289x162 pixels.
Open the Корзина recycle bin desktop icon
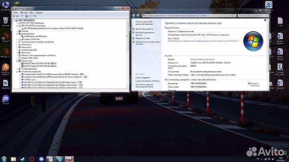coord(6,20)
